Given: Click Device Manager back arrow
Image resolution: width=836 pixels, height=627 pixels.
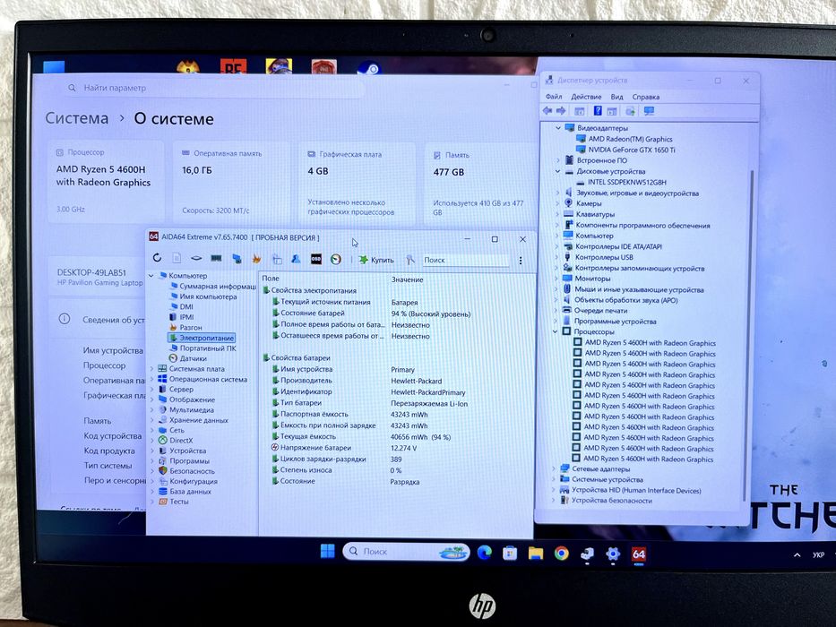Looking at the screenshot, I should 547,110.
